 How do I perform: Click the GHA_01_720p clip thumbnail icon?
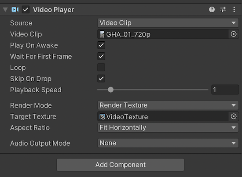pyautogui.click(x=102, y=34)
